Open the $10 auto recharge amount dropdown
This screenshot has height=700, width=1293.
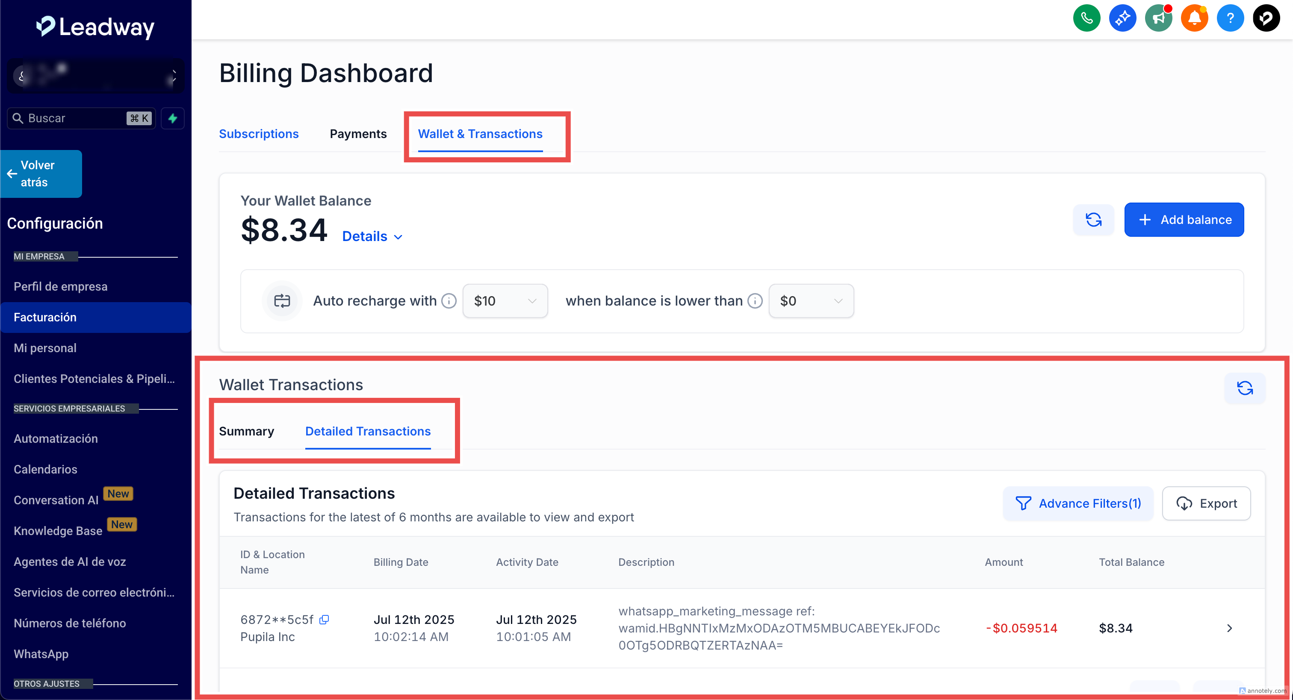coord(505,301)
